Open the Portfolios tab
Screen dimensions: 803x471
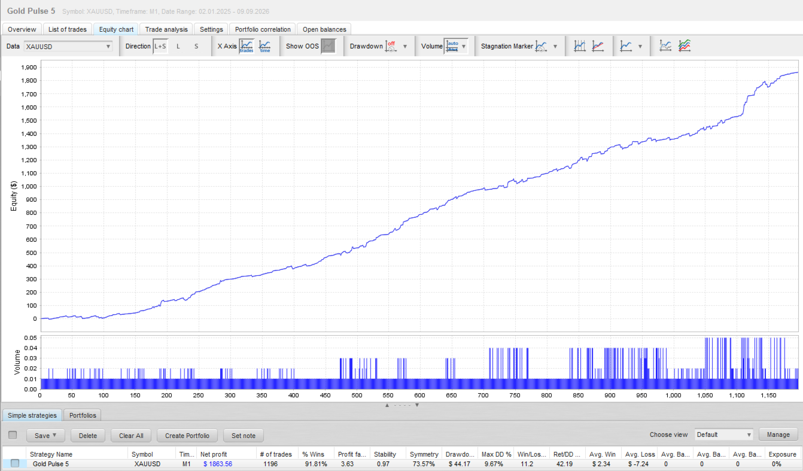83,415
